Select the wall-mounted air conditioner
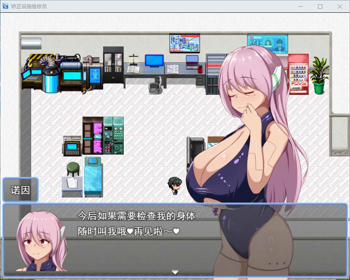Screen dimensions: 350x280 (31, 43)
